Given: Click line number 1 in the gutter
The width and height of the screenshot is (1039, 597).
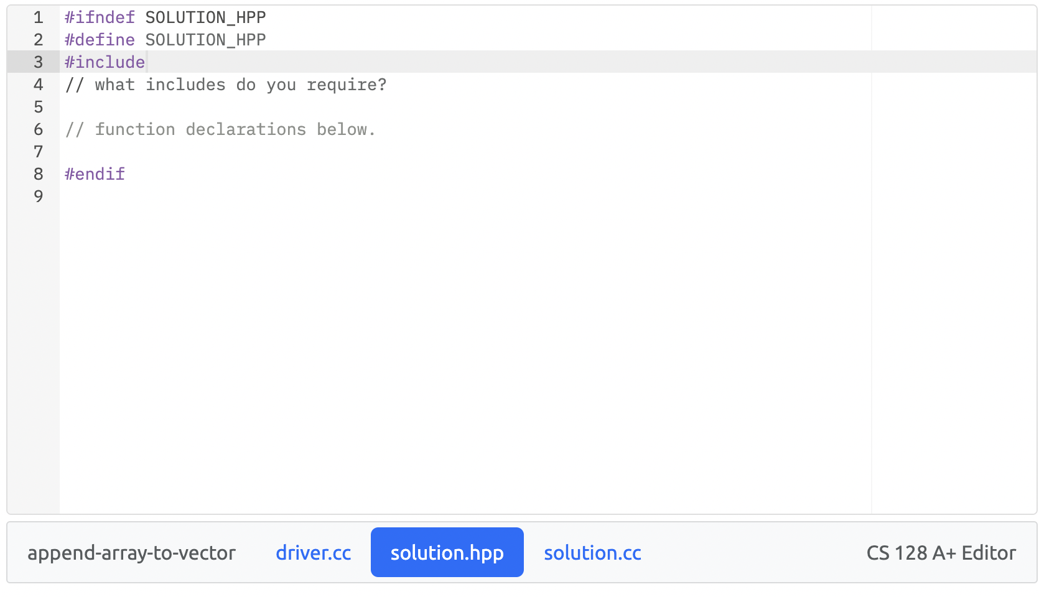Looking at the screenshot, I should 38,17.
